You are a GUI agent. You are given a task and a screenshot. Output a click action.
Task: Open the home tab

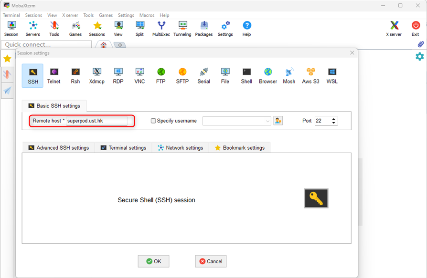104,45
